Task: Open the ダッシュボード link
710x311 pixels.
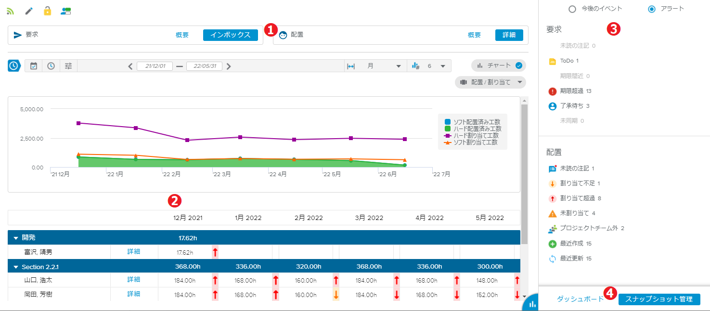Action: click(x=580, y=299)
